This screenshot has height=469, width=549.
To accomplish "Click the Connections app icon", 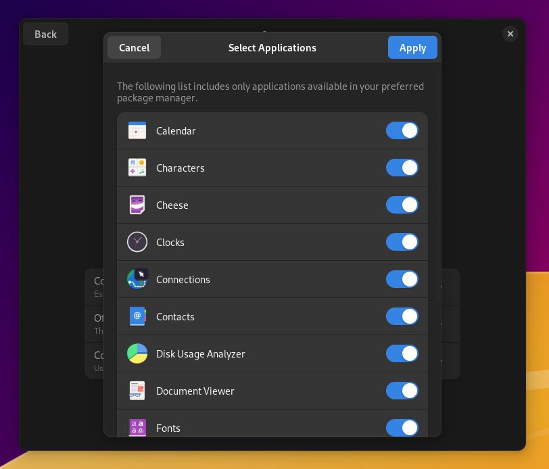I will pos(137,279).
